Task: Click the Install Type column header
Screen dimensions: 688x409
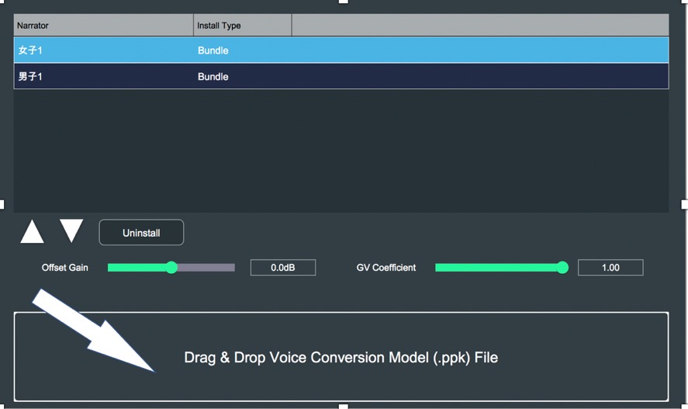Action: pyautogui.click(x=242, y=26)
